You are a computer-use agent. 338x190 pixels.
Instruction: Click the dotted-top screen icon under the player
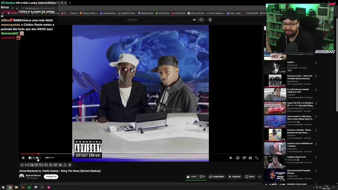tap(46, 165)
